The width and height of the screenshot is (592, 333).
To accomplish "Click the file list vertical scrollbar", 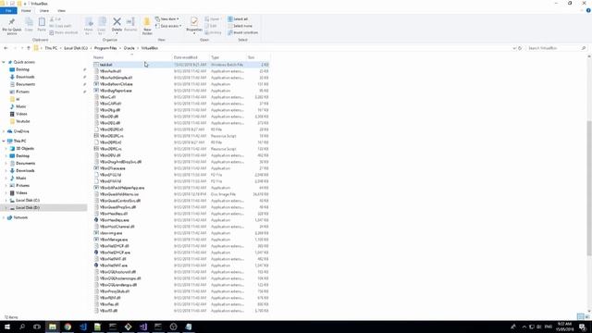I will click(589, 188).
